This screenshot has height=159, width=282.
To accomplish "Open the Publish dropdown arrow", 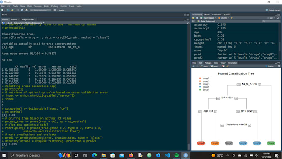I will [x=275, y=66].
